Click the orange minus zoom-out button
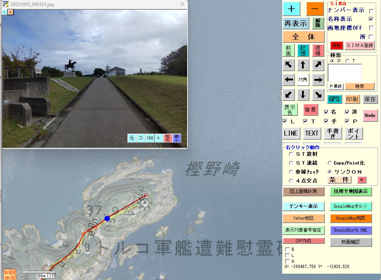 click(x=315, y=9)
